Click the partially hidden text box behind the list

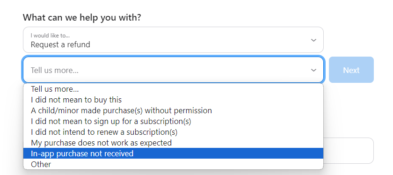point(349,151)
